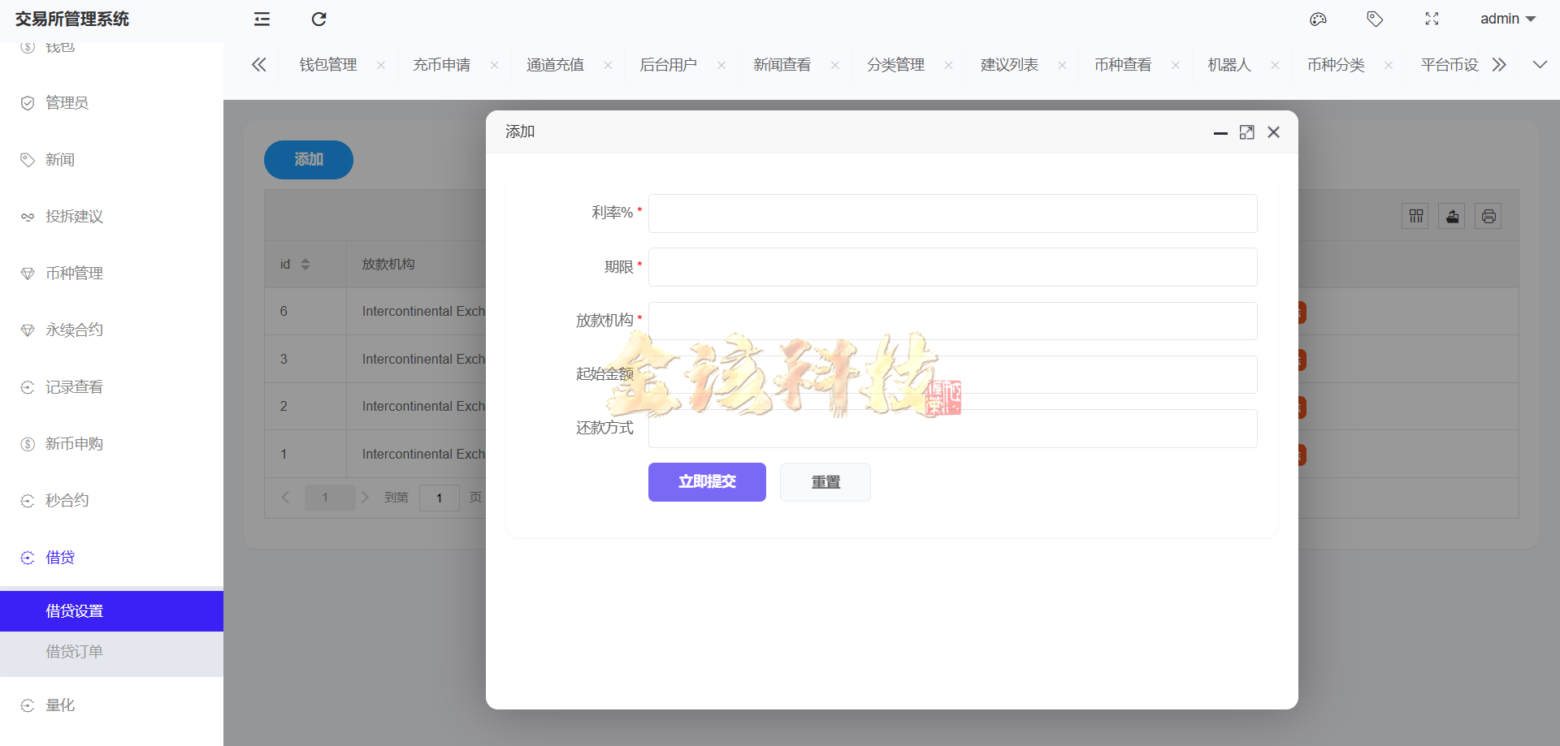Open the 借贷订单 menu entry
The height and width of the screenshot is (746, 1560).
tap(74, 651)
